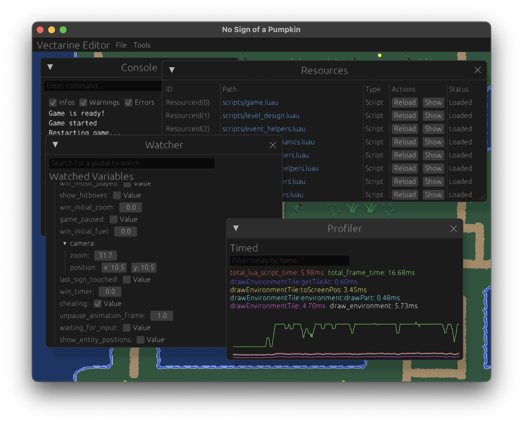Adjust the win_initial_fuel value field
The width and height of the screenshot is (523, 424).
coord(125,231)
